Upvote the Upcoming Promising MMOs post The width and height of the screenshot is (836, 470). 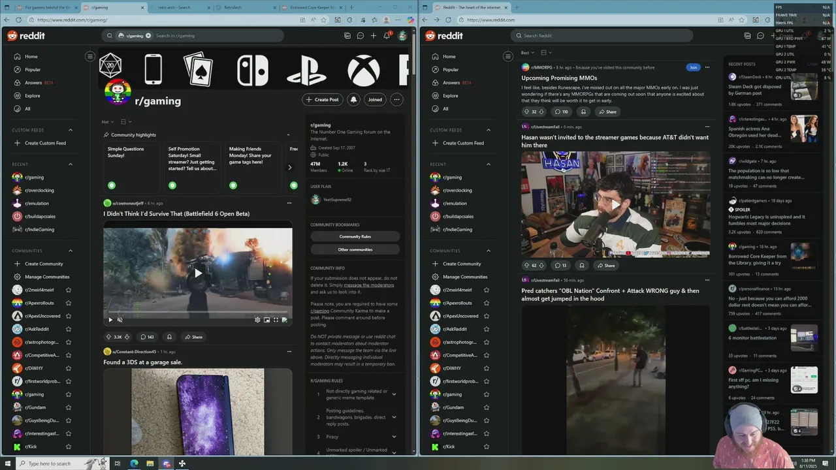click(526, 112)
